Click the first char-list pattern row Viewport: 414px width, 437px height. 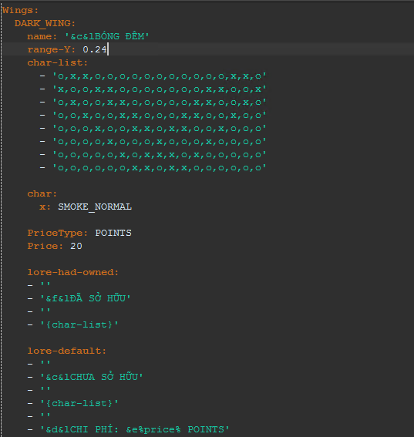tap(160, 76)
